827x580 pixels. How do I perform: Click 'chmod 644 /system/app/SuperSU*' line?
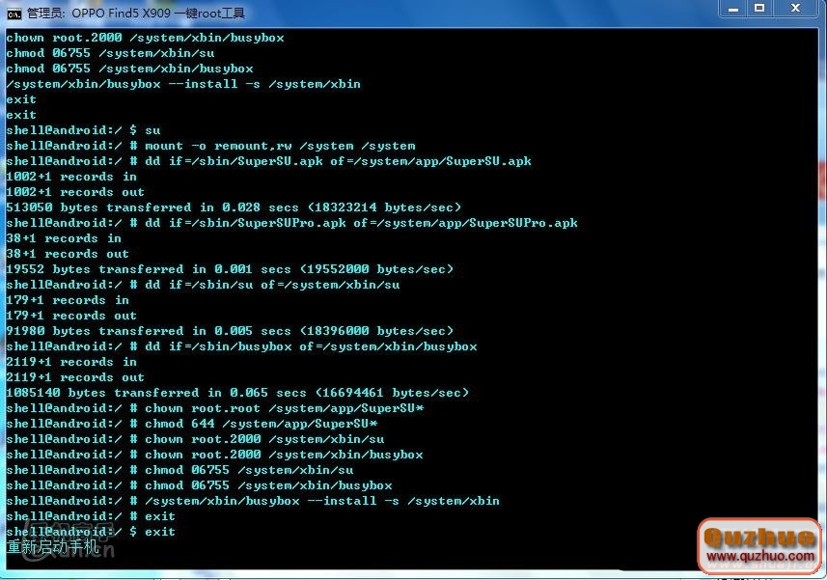pos(191,424)
